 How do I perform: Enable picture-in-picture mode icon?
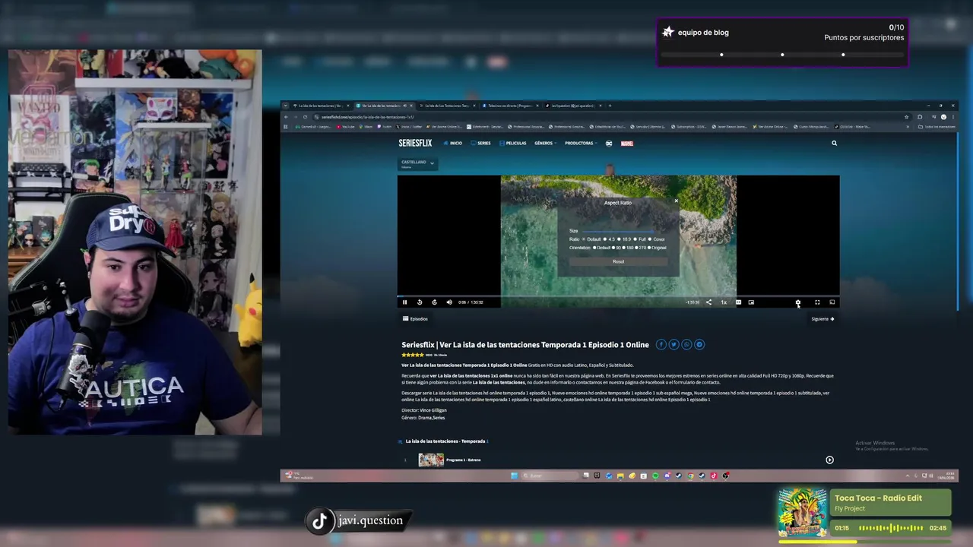pos(751,302)
